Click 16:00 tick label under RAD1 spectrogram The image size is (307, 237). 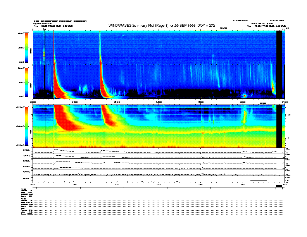200,102
